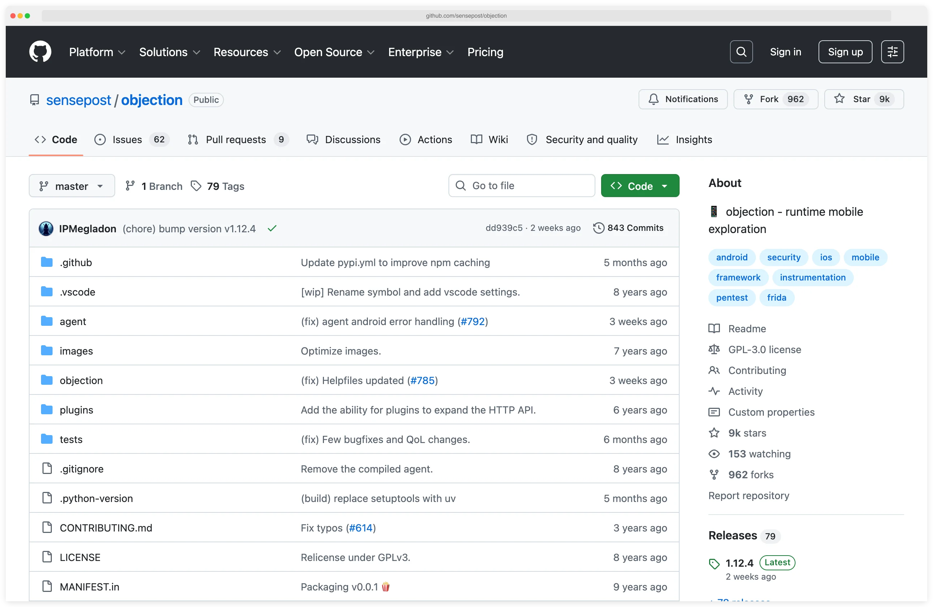Open the GitHub homepage via the logo
Viewport: 933px width, 607px height.
[40, 51]
